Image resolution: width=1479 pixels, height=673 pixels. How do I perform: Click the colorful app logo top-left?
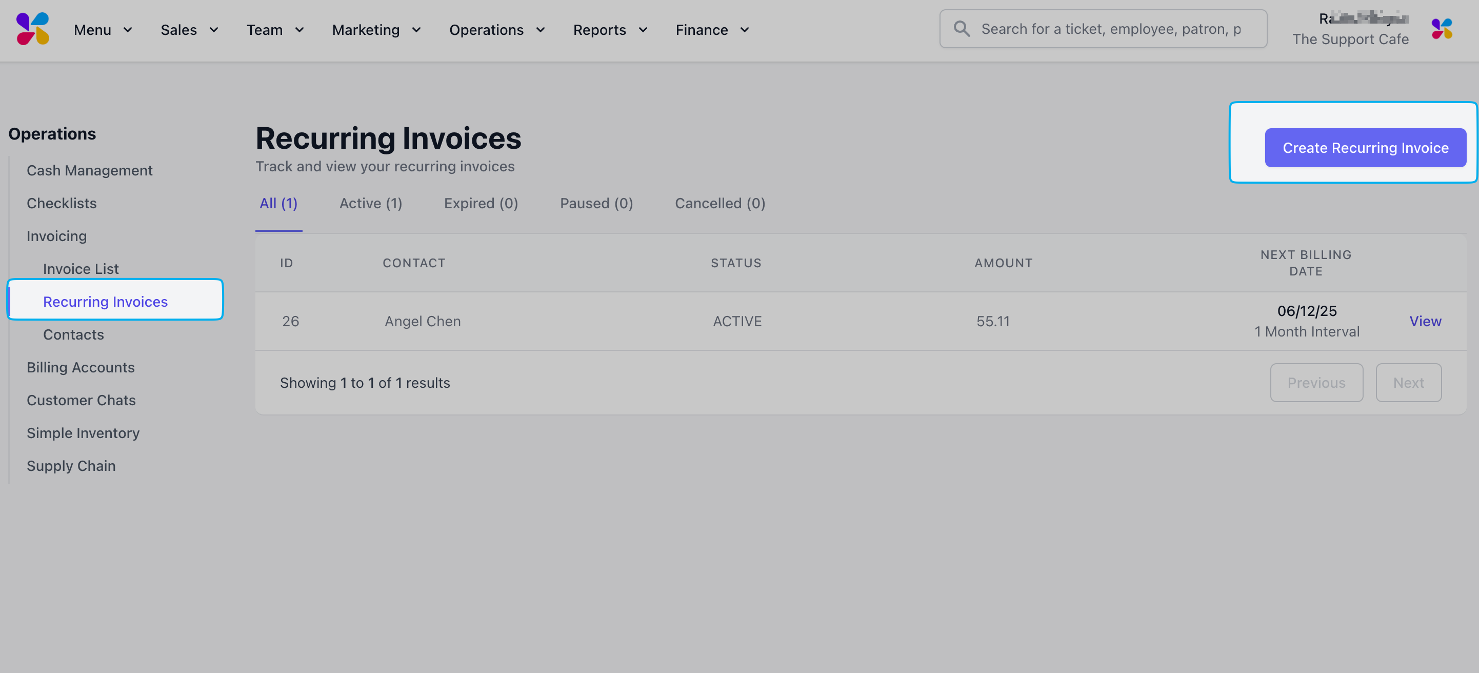point(33,29)
